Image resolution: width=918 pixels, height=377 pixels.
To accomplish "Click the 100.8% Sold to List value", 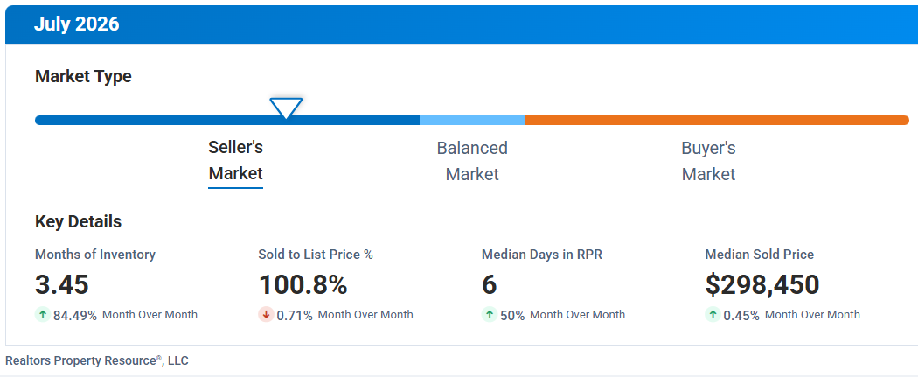I will pyautogui.click(x=303, y=285).
